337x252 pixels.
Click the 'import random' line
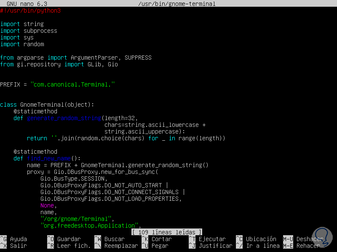(22, 44)
